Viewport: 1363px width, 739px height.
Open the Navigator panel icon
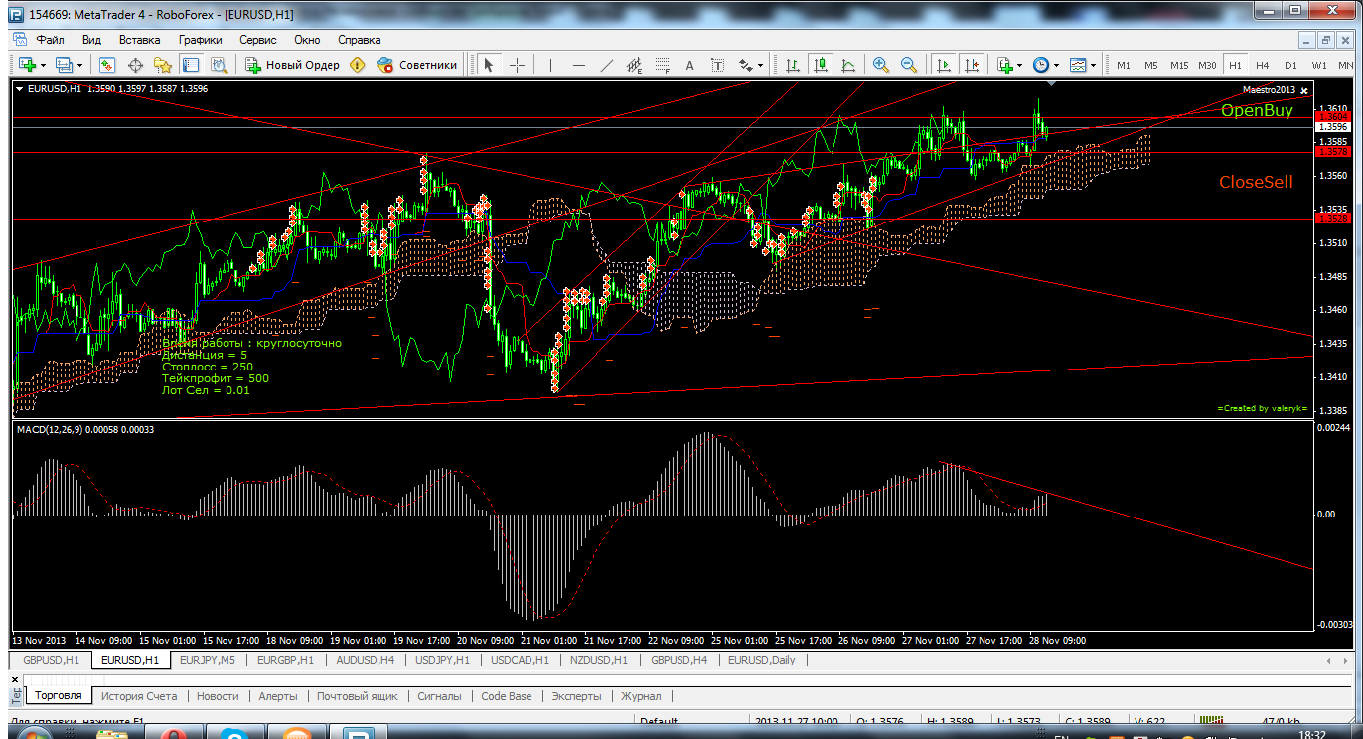[x=163, y=65]
